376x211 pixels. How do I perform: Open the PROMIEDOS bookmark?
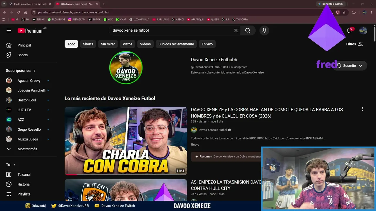tap(56, 19)
